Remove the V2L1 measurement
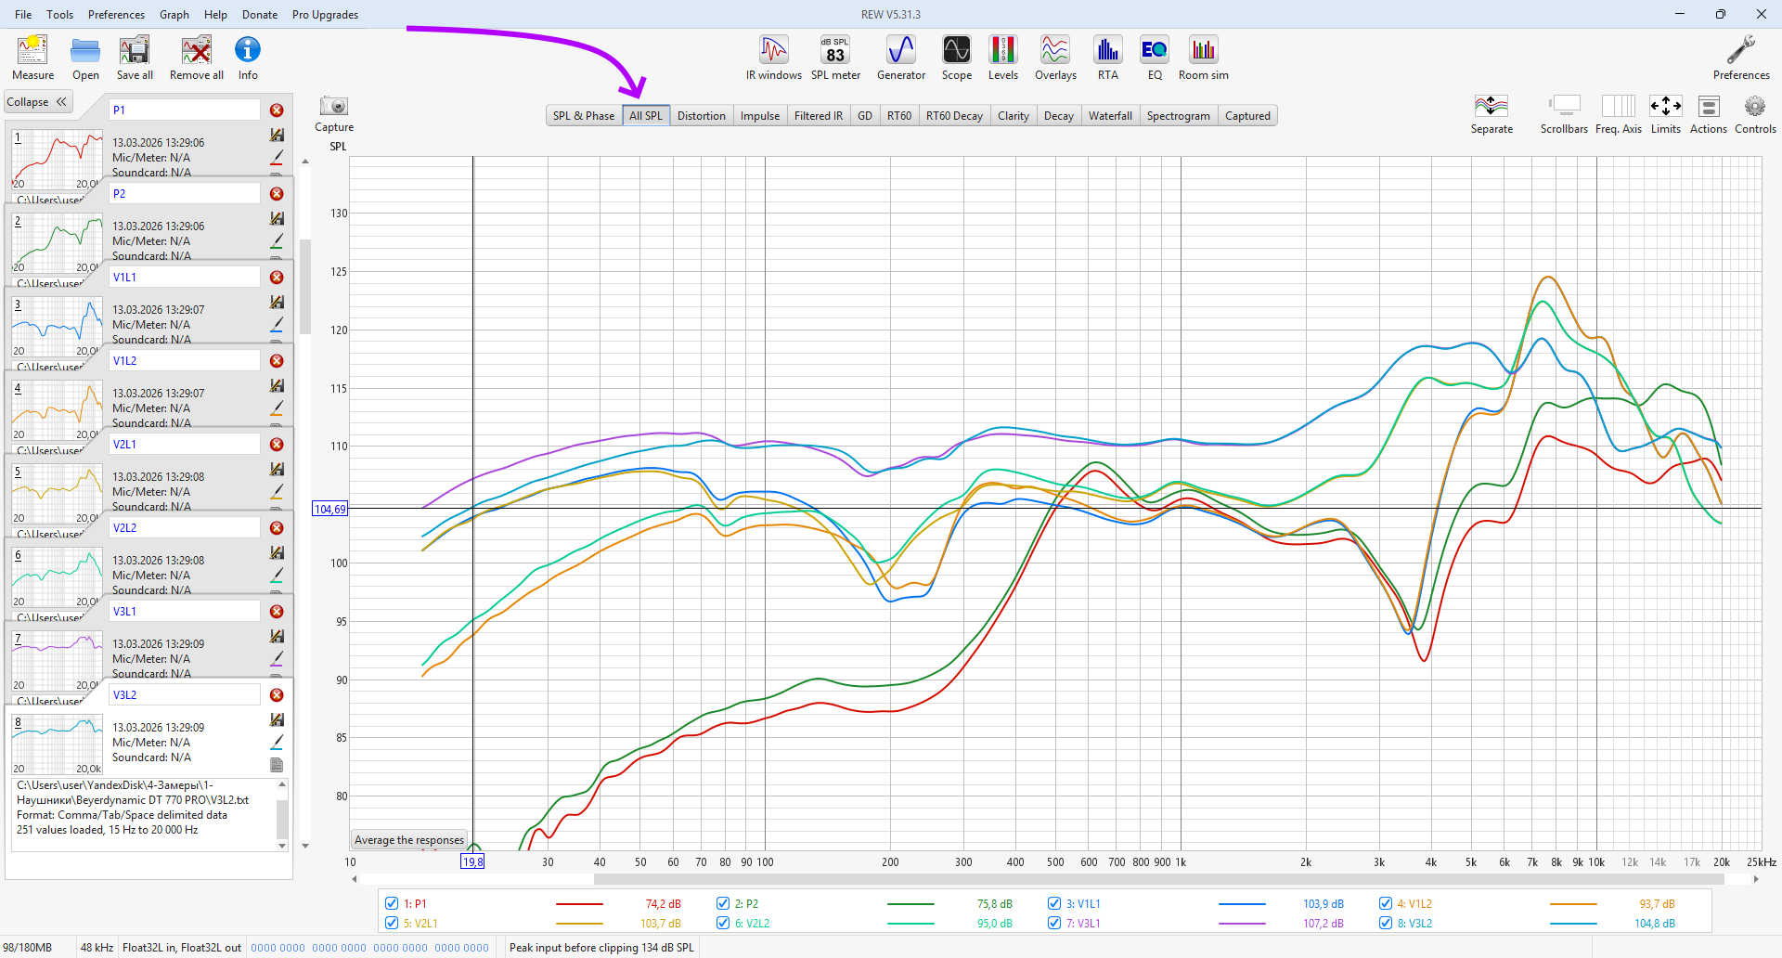 point(277,445)
